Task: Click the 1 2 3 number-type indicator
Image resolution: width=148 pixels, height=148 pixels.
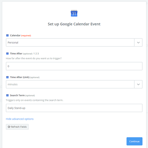Action: [36, 54]
